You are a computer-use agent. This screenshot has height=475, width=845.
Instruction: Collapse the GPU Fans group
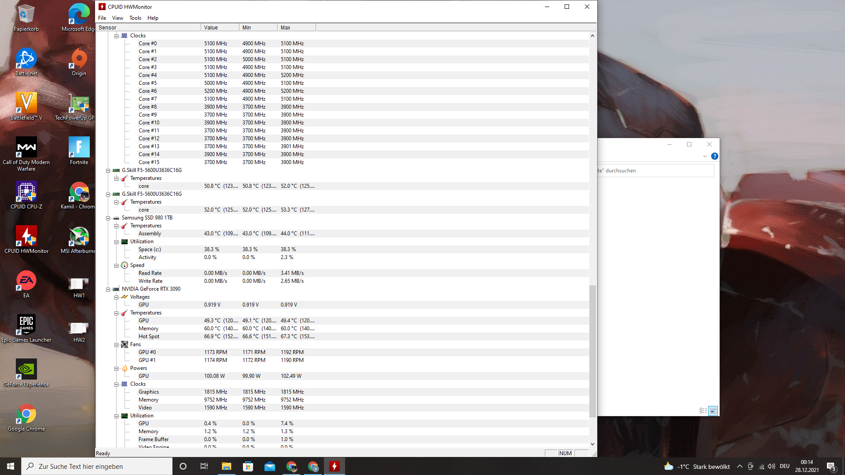click(x=116, y=345)
